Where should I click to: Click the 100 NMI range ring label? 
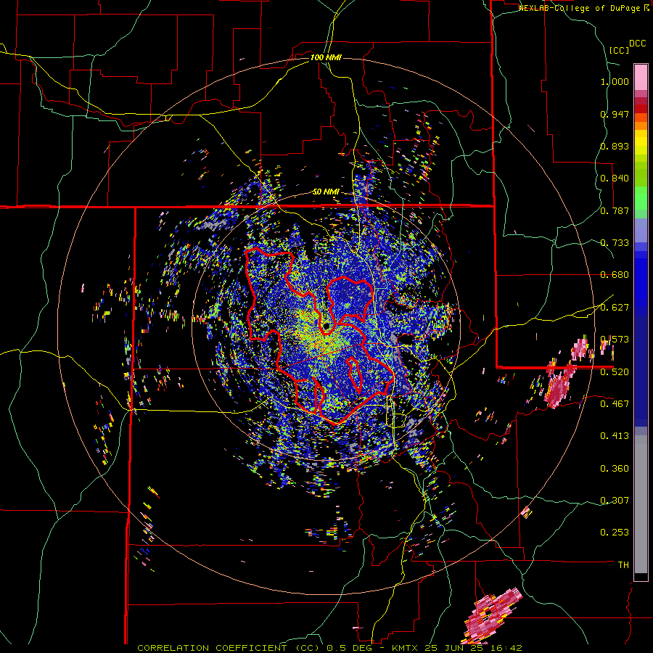[326, 57]
